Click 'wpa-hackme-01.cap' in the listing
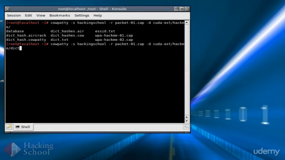 [114, 36]
